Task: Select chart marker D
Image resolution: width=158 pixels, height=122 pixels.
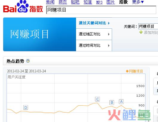Action: [x=26, y=107]
